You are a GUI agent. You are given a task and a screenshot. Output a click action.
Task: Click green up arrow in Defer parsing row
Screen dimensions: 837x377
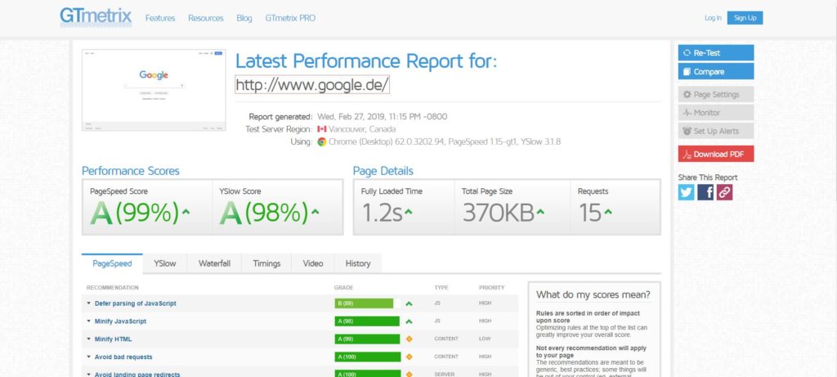pos(409,303)
